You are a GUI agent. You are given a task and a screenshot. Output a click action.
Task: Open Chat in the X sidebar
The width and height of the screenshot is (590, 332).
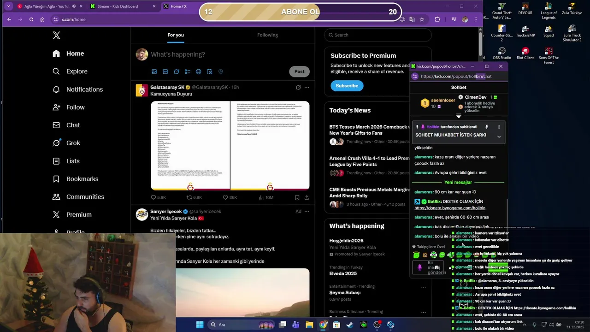[x=66, y=125]
